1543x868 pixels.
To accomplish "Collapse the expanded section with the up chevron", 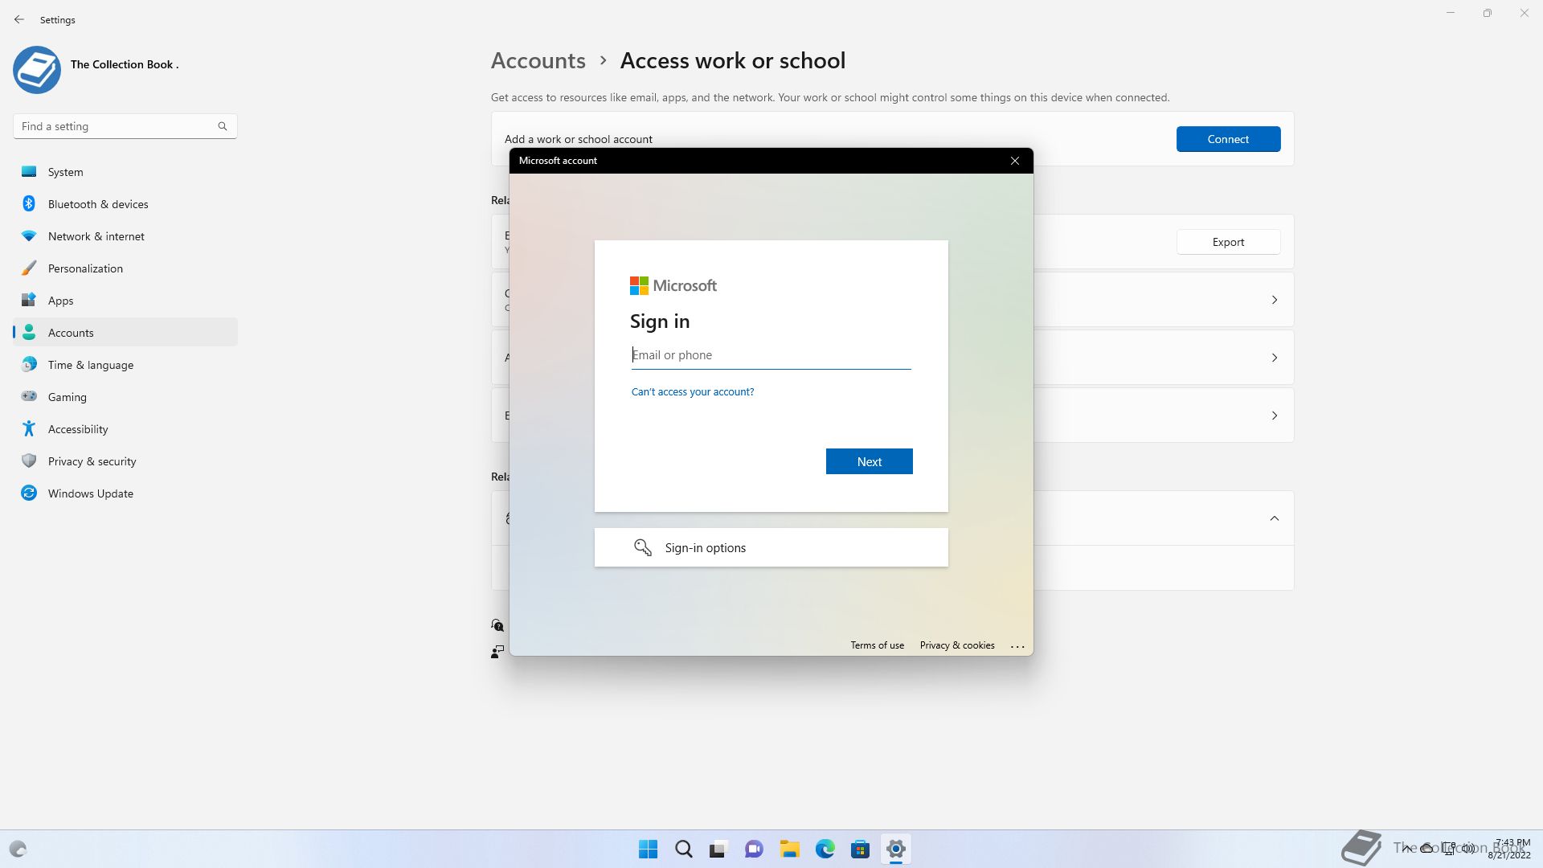I will 1275,518.
